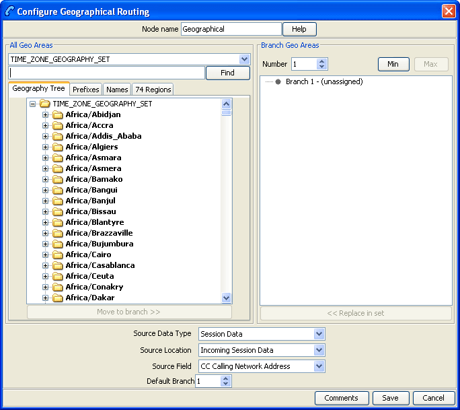Click the geography tree scroll up arrow
460x410 pixels.
click(x=226, y=104)
